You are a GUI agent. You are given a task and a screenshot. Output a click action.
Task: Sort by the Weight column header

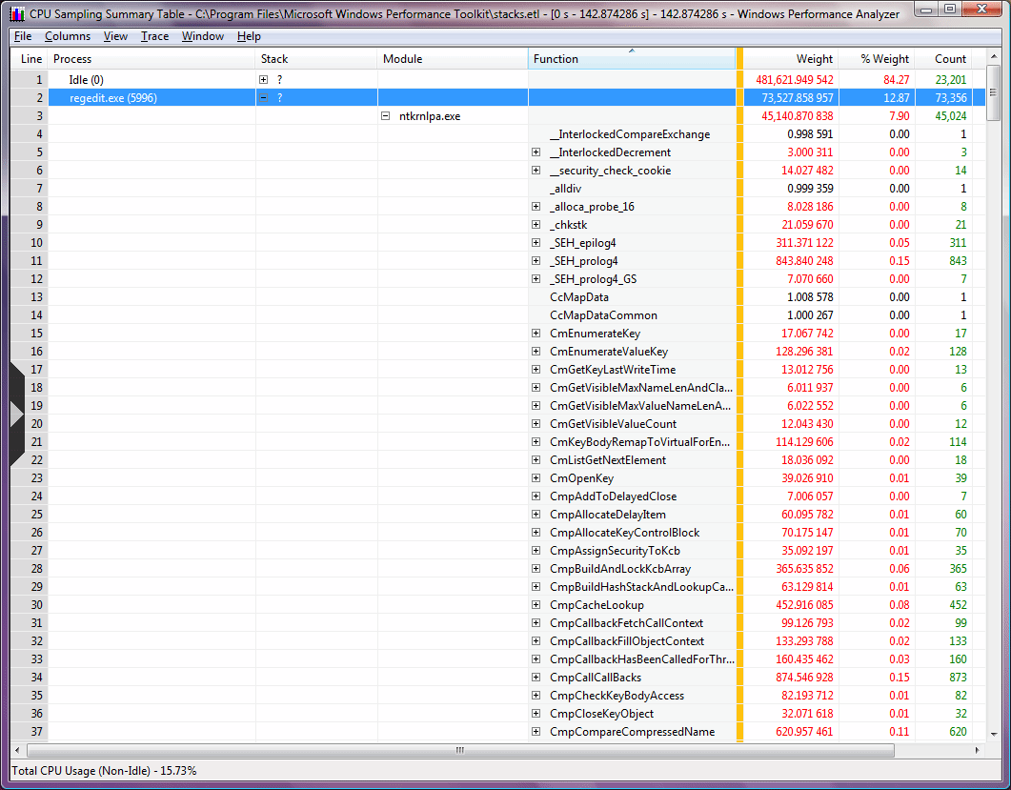click(x=791, y=59)
